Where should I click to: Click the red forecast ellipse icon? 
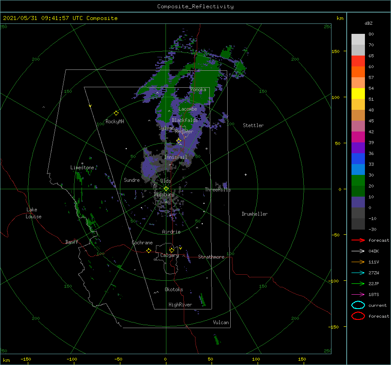pos(358,316)
